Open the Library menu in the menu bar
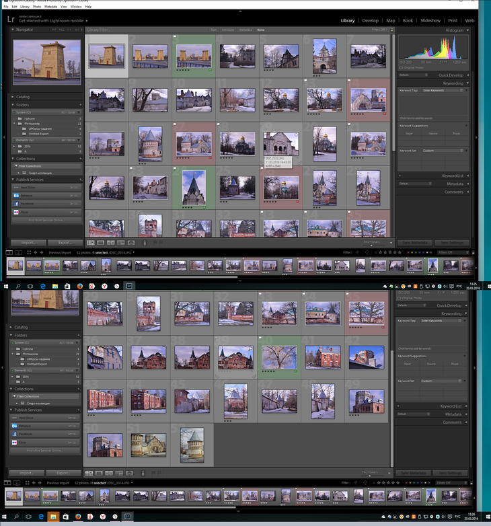This screenshot has width=491, height=526. [25, 6]
